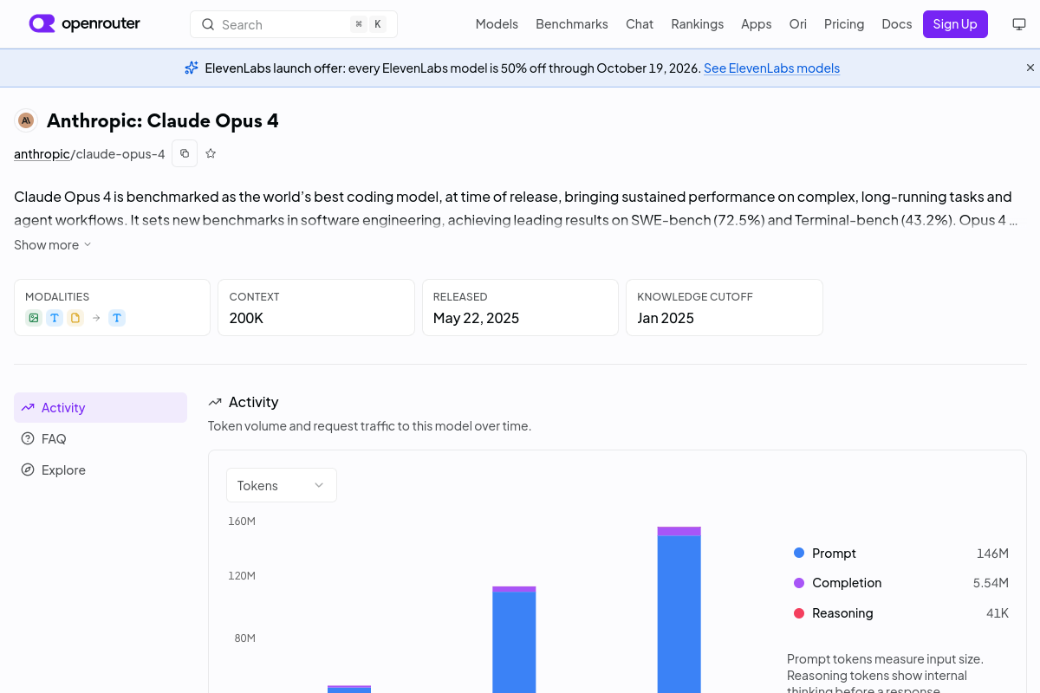This screenshot has width=1040, height=693.
Task: Click the search magnifier icon
Action: 208,24
